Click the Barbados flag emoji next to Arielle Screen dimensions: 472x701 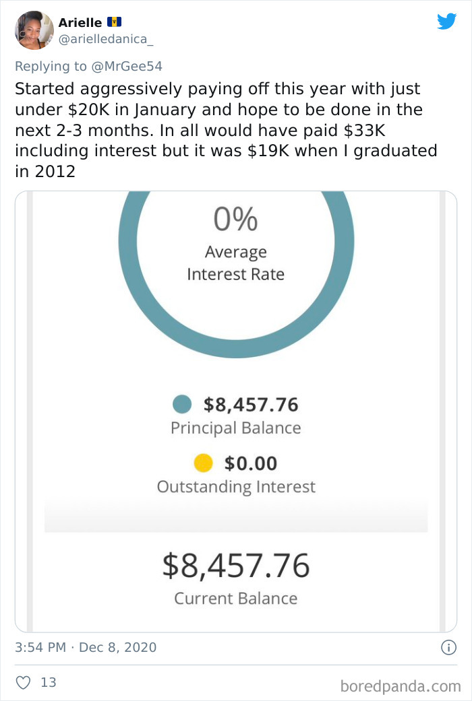[115, 22]
